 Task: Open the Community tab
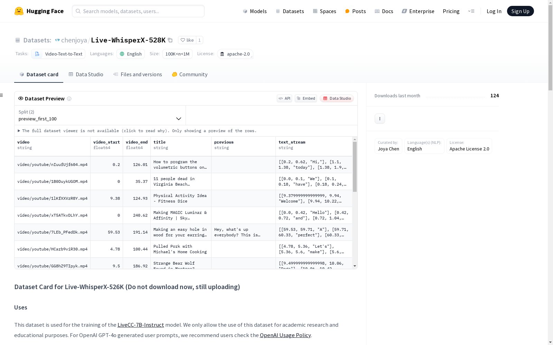[x=190, y=75]
